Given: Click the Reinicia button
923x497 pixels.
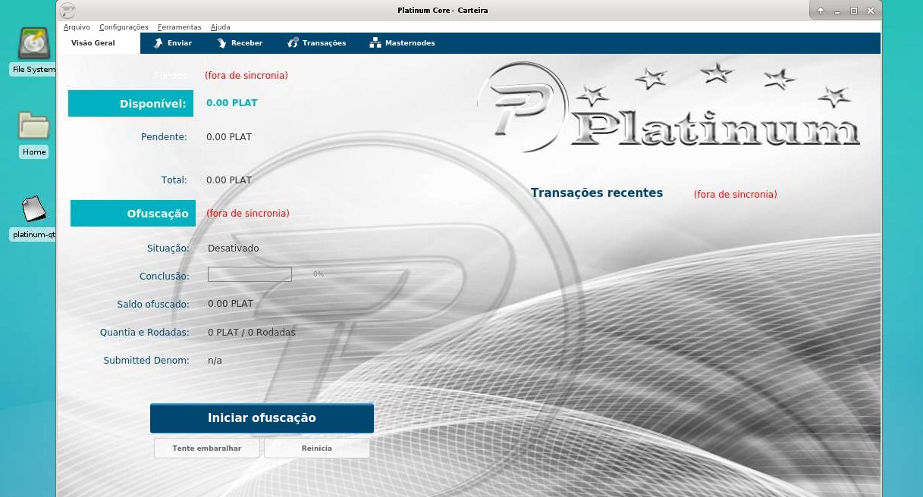Looking at the screenshot, I should coord(317,449).
